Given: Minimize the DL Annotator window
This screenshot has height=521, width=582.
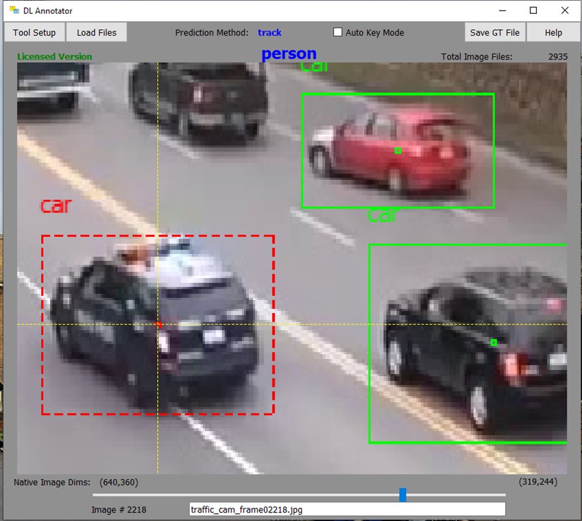Looking at the screenshot, I should coord(502,11).
